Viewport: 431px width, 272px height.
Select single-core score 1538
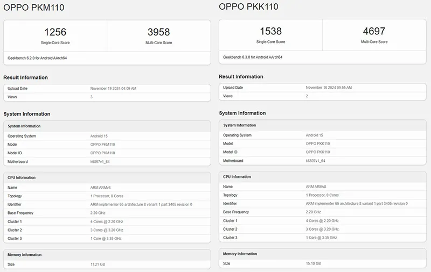click(x=271, y=31)
